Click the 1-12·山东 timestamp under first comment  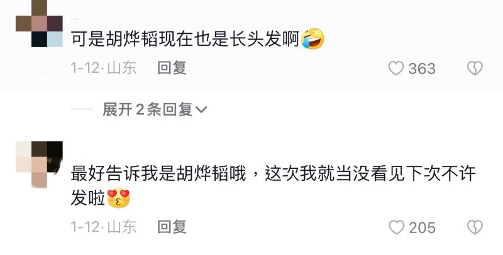(x=104, y=68)
